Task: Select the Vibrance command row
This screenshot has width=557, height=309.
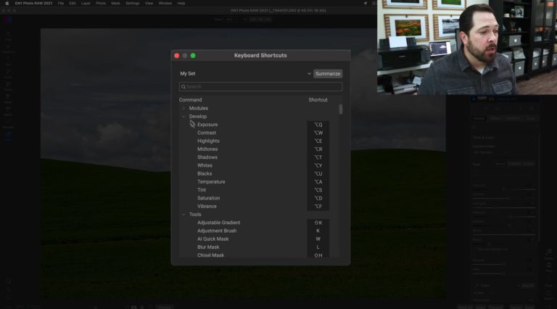Action: [207, 206]
